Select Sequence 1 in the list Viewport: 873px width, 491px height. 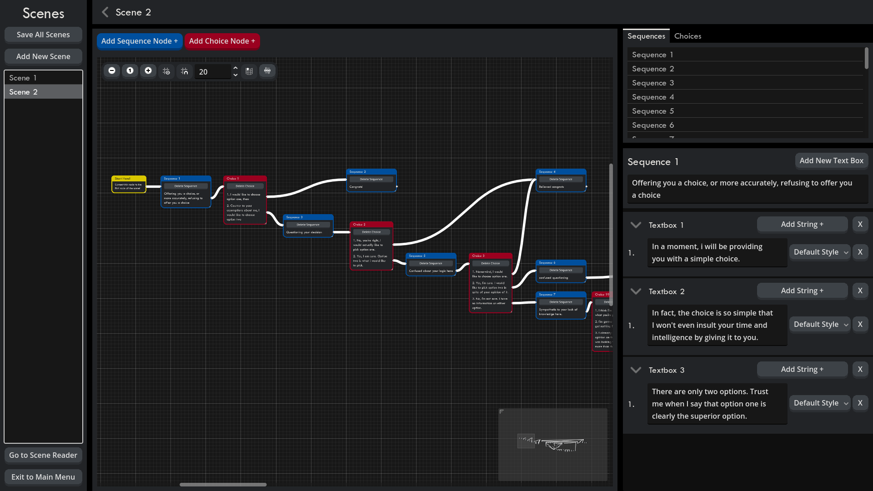(x=745, y=55)
